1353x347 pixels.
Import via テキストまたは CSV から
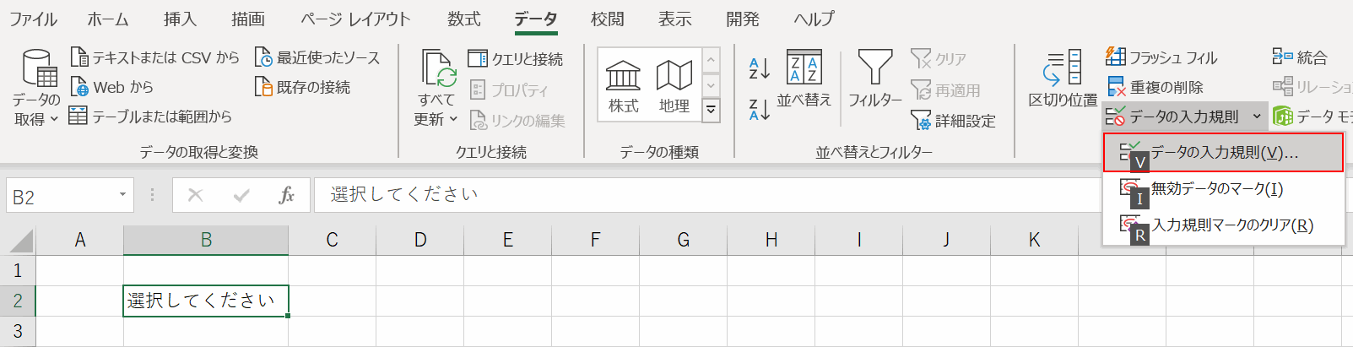click(x=154, y=57)
